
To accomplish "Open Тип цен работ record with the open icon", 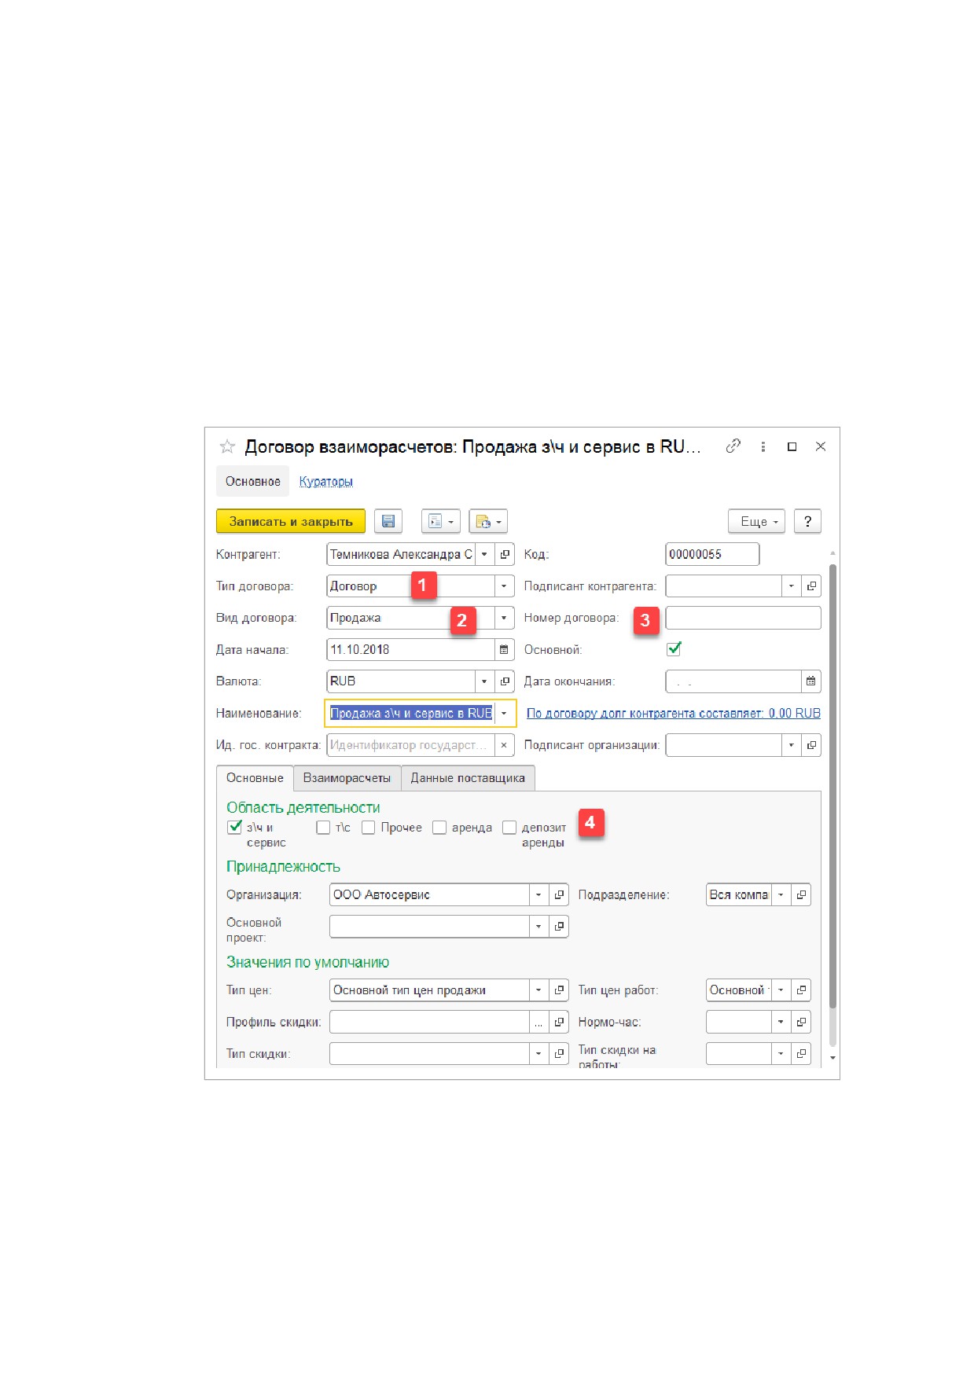I will coord(801,990).
